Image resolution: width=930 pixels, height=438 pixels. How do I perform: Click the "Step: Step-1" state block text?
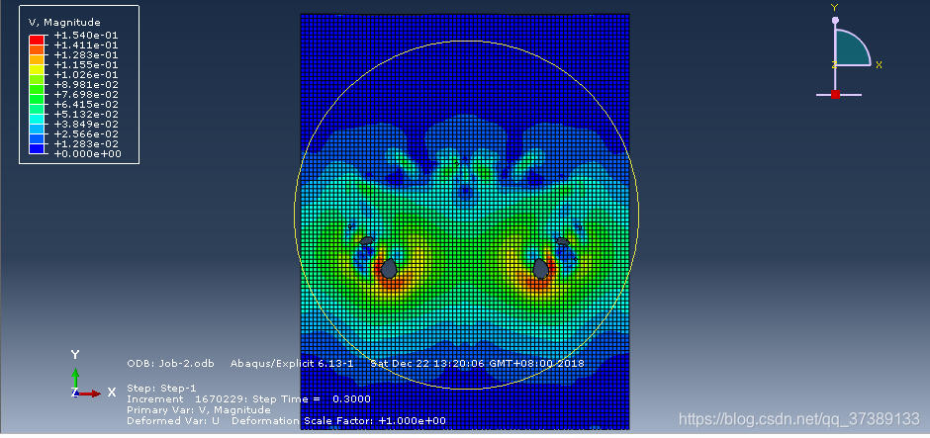point(161,388)
